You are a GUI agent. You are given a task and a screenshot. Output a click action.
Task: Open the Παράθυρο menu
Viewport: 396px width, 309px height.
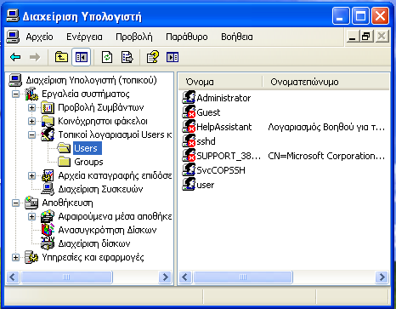click(x=187, y=37)
